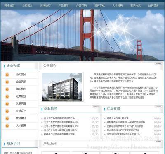The image size is (165, 154).
Task: Click 05/10 date beside 钢铁业:PMI止跌反弹
Action: [158, 118]
